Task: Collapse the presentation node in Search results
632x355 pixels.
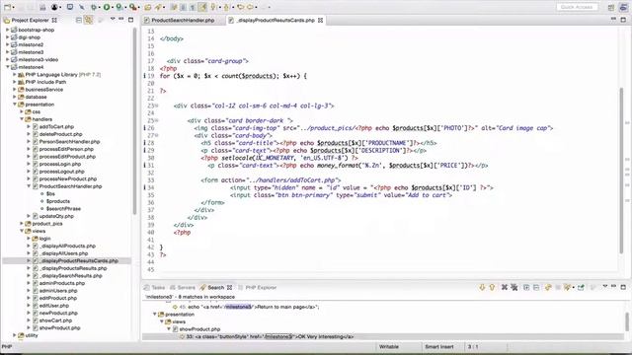Action: (x=155, y=315)
